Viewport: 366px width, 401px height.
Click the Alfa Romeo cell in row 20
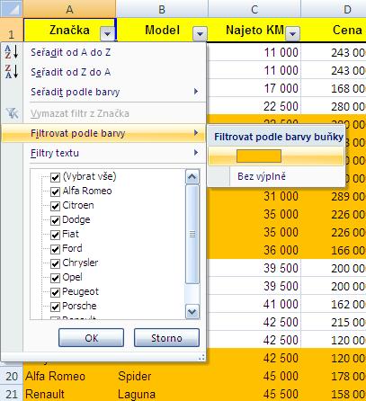tap(69, 376)
